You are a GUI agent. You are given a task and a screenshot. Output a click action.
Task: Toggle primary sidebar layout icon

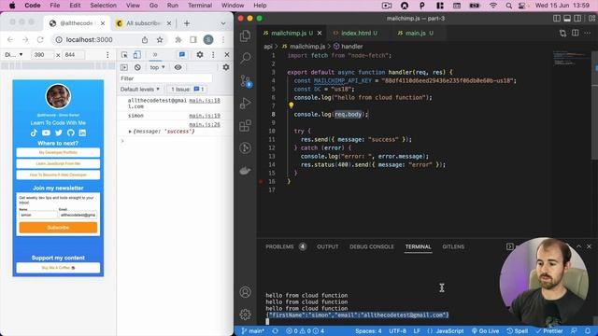coord(557,19)
